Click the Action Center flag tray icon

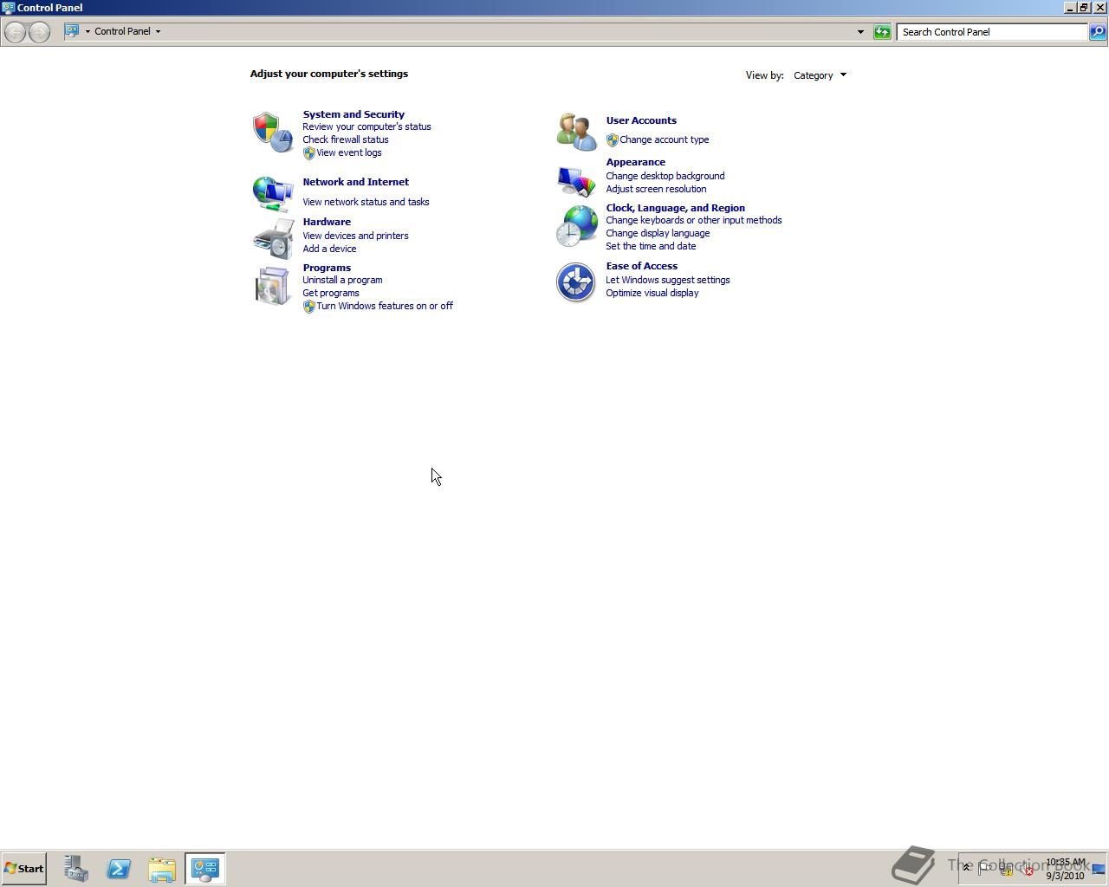point(986,869)
